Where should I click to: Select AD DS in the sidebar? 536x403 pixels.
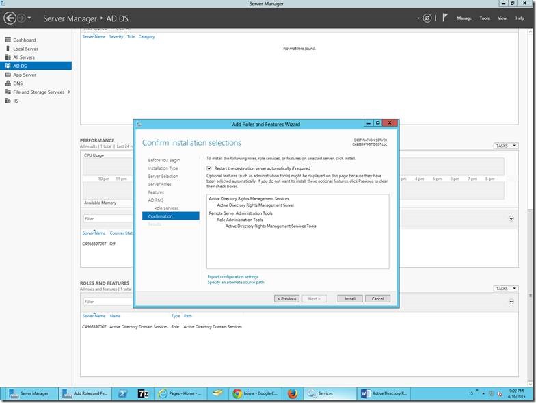pyautogui.click(x=36, y=66)
